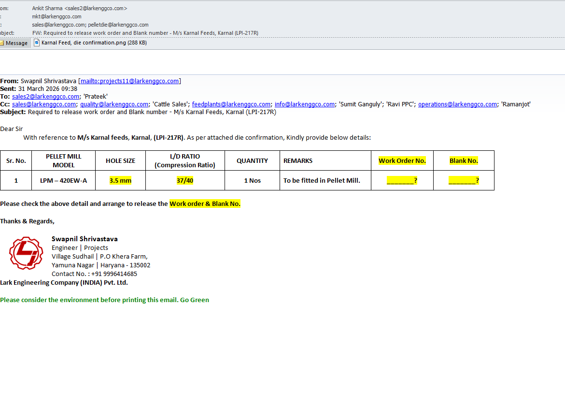Click the projects11@larkenggco.com mailto link
Screen dimensions: 565x407
[x=130, y=81]
